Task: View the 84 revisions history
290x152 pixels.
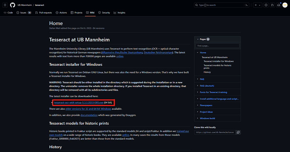Action: pos(99,28)
